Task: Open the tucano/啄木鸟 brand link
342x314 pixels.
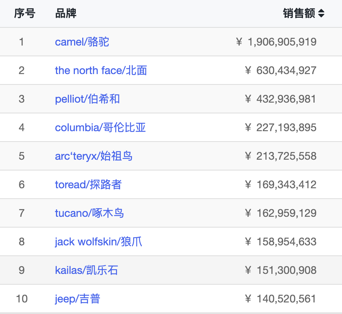Action: pyautogui.click(x=89, y=213)
